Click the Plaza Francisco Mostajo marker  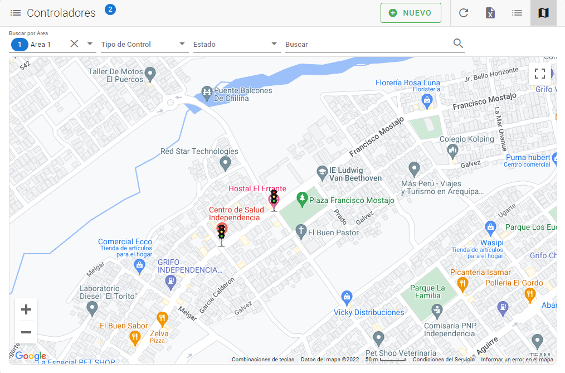tap(302, 198)
